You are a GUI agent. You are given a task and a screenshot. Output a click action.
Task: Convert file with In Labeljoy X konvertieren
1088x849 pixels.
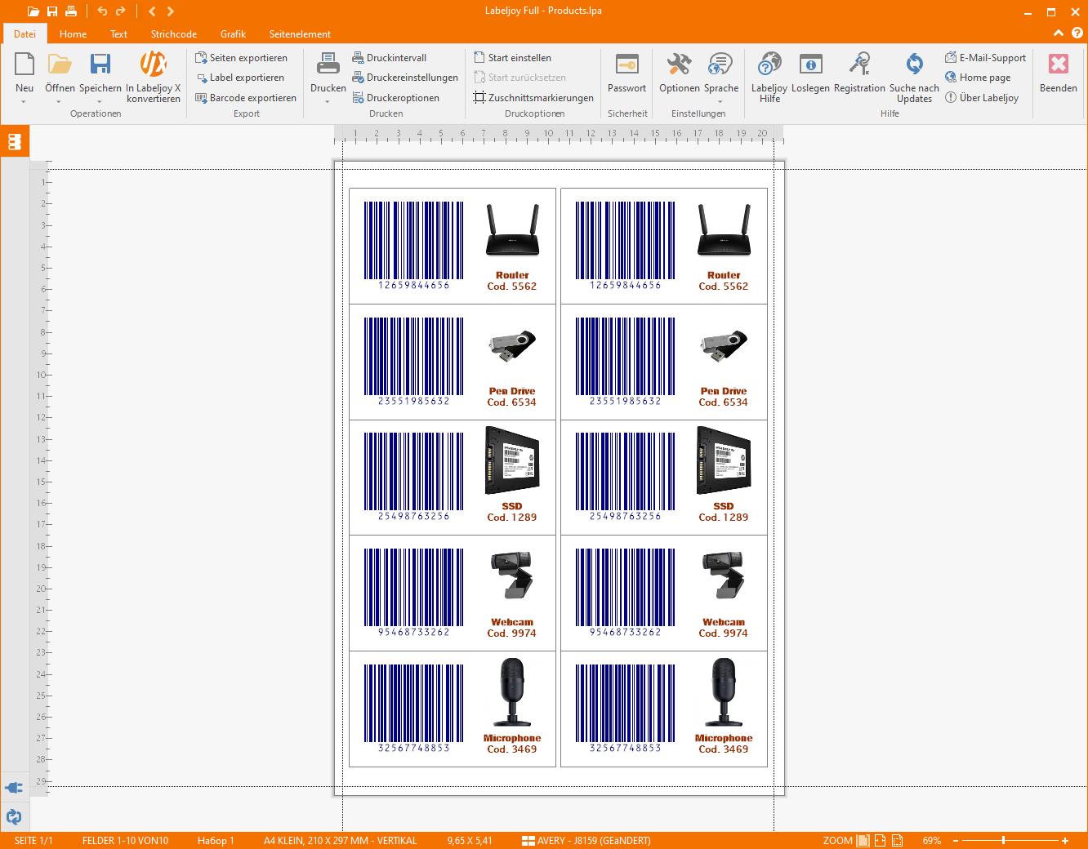[x=154, y=78]
